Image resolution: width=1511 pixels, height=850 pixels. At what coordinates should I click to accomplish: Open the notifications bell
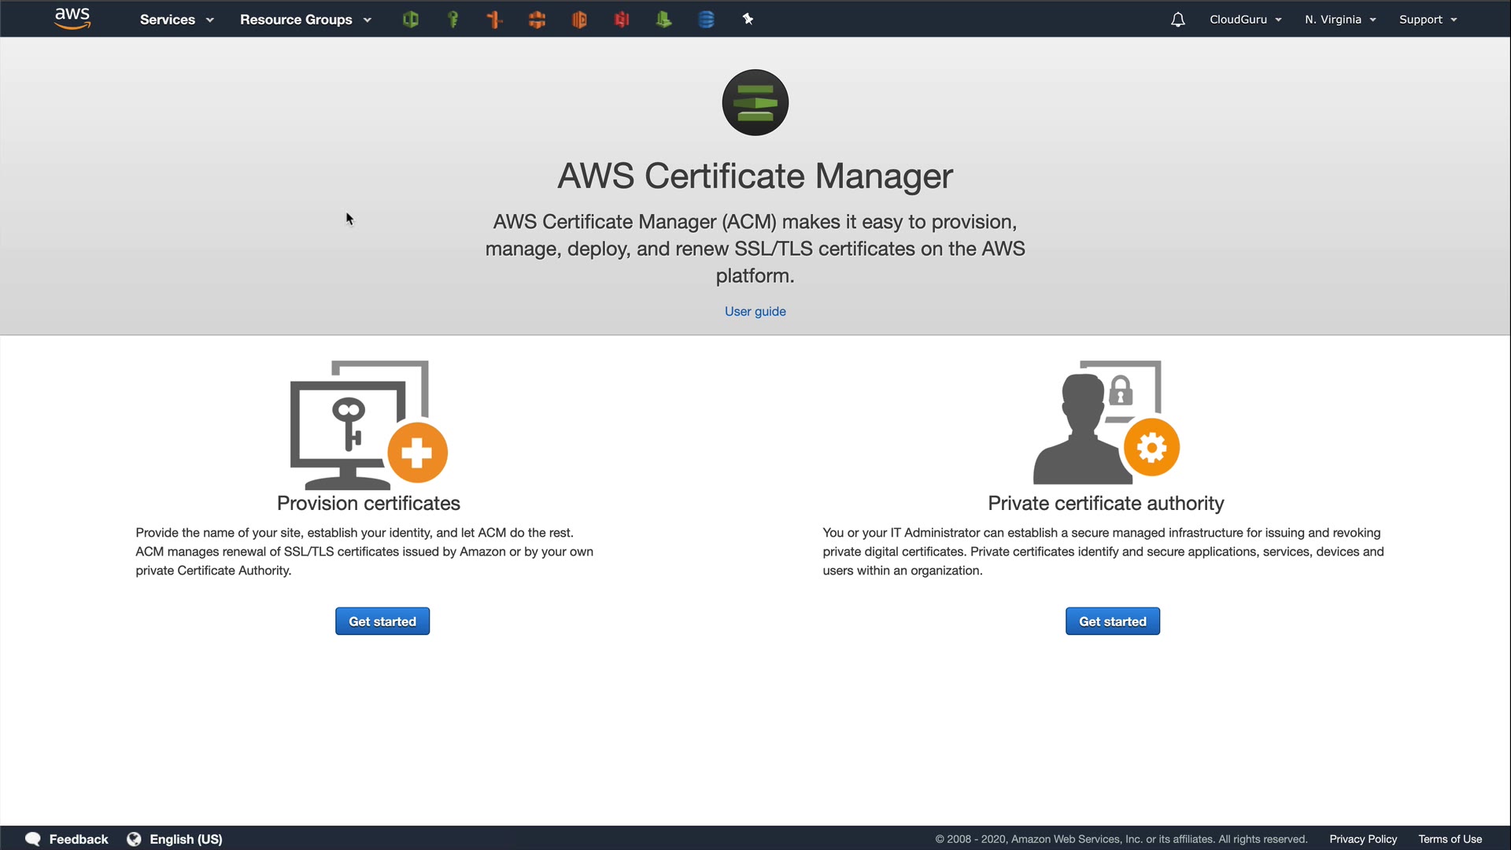point(1177,20)
